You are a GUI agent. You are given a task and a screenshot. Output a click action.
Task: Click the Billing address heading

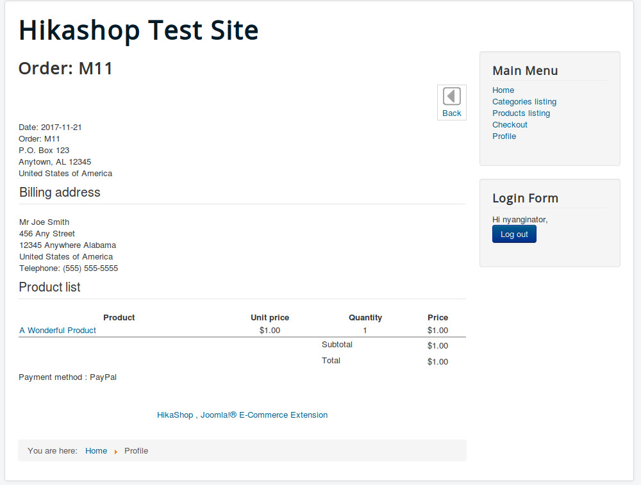pyautogui.click(x=60, y=192)
